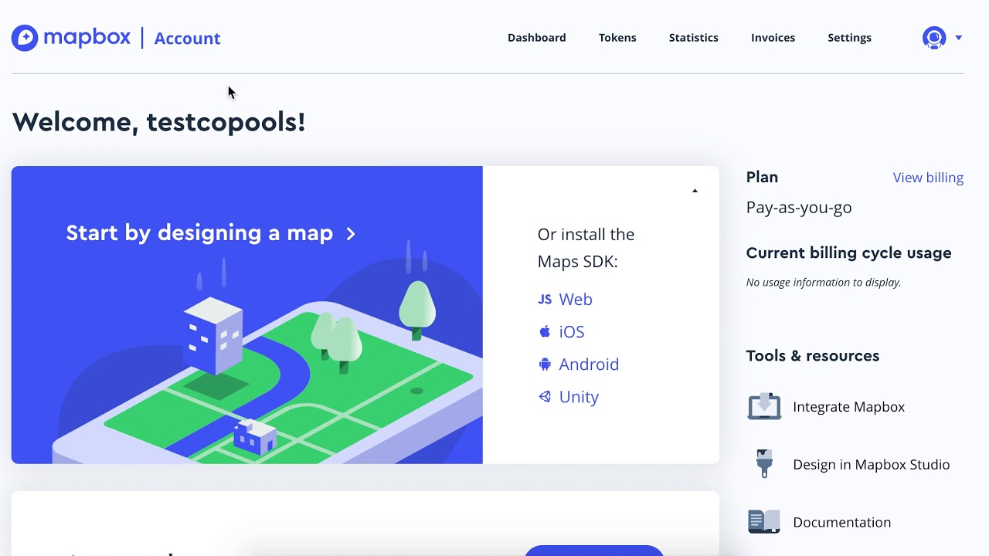Viewport: 989px width, 556px height.
Task: Click the View billing link
Action: [928, 178]
